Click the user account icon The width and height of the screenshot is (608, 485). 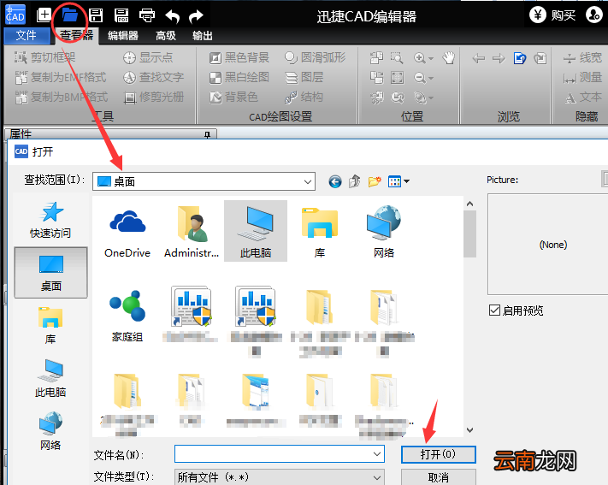(x=594, y=15)
